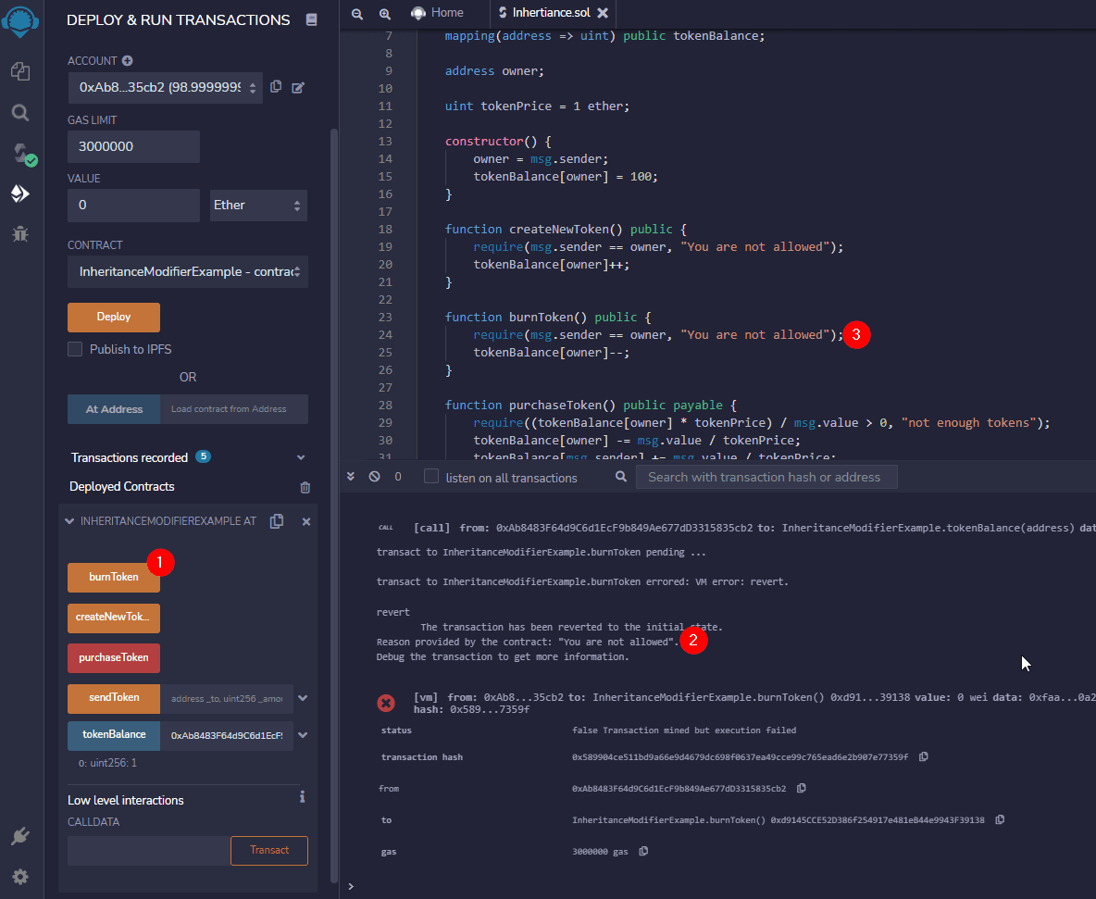Run the purchaseToken payable function
Screen dimensions: 1096x899
[x=114, y=658]
